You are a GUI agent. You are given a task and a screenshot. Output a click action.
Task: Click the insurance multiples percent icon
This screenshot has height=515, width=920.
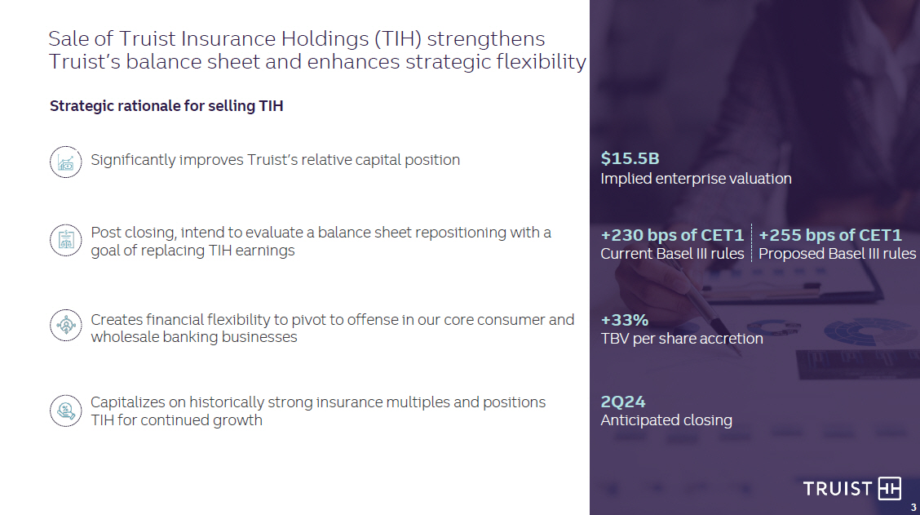[x=65, y=411]
